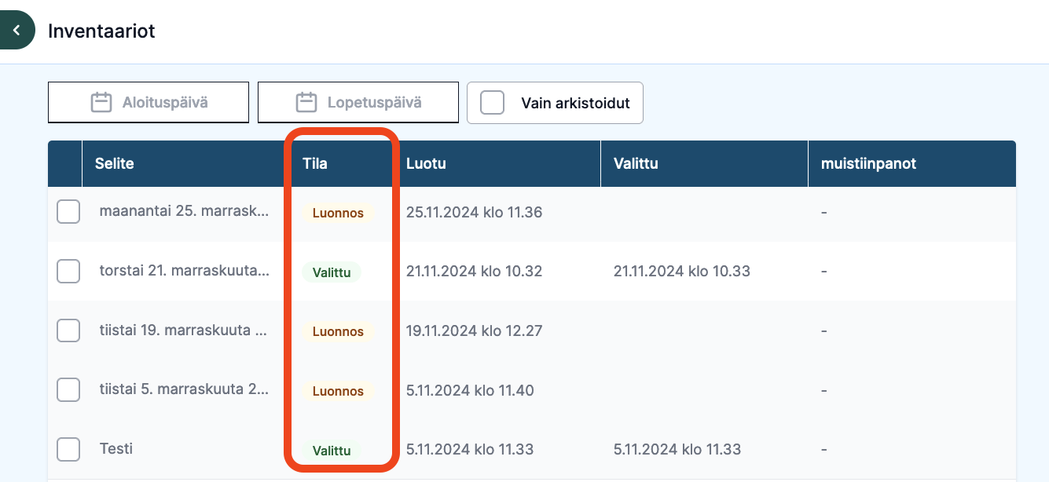Click the calendar icon in Aloituspäivä field

click(101, 102)
